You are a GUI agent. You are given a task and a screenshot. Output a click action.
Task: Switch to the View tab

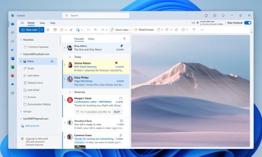(42, 23)
